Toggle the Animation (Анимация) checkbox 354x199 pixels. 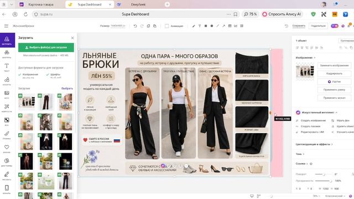166,26
